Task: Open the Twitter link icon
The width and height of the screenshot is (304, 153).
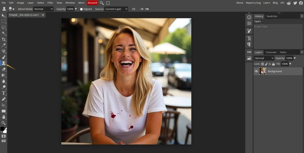Action: [x=295, y=3]
